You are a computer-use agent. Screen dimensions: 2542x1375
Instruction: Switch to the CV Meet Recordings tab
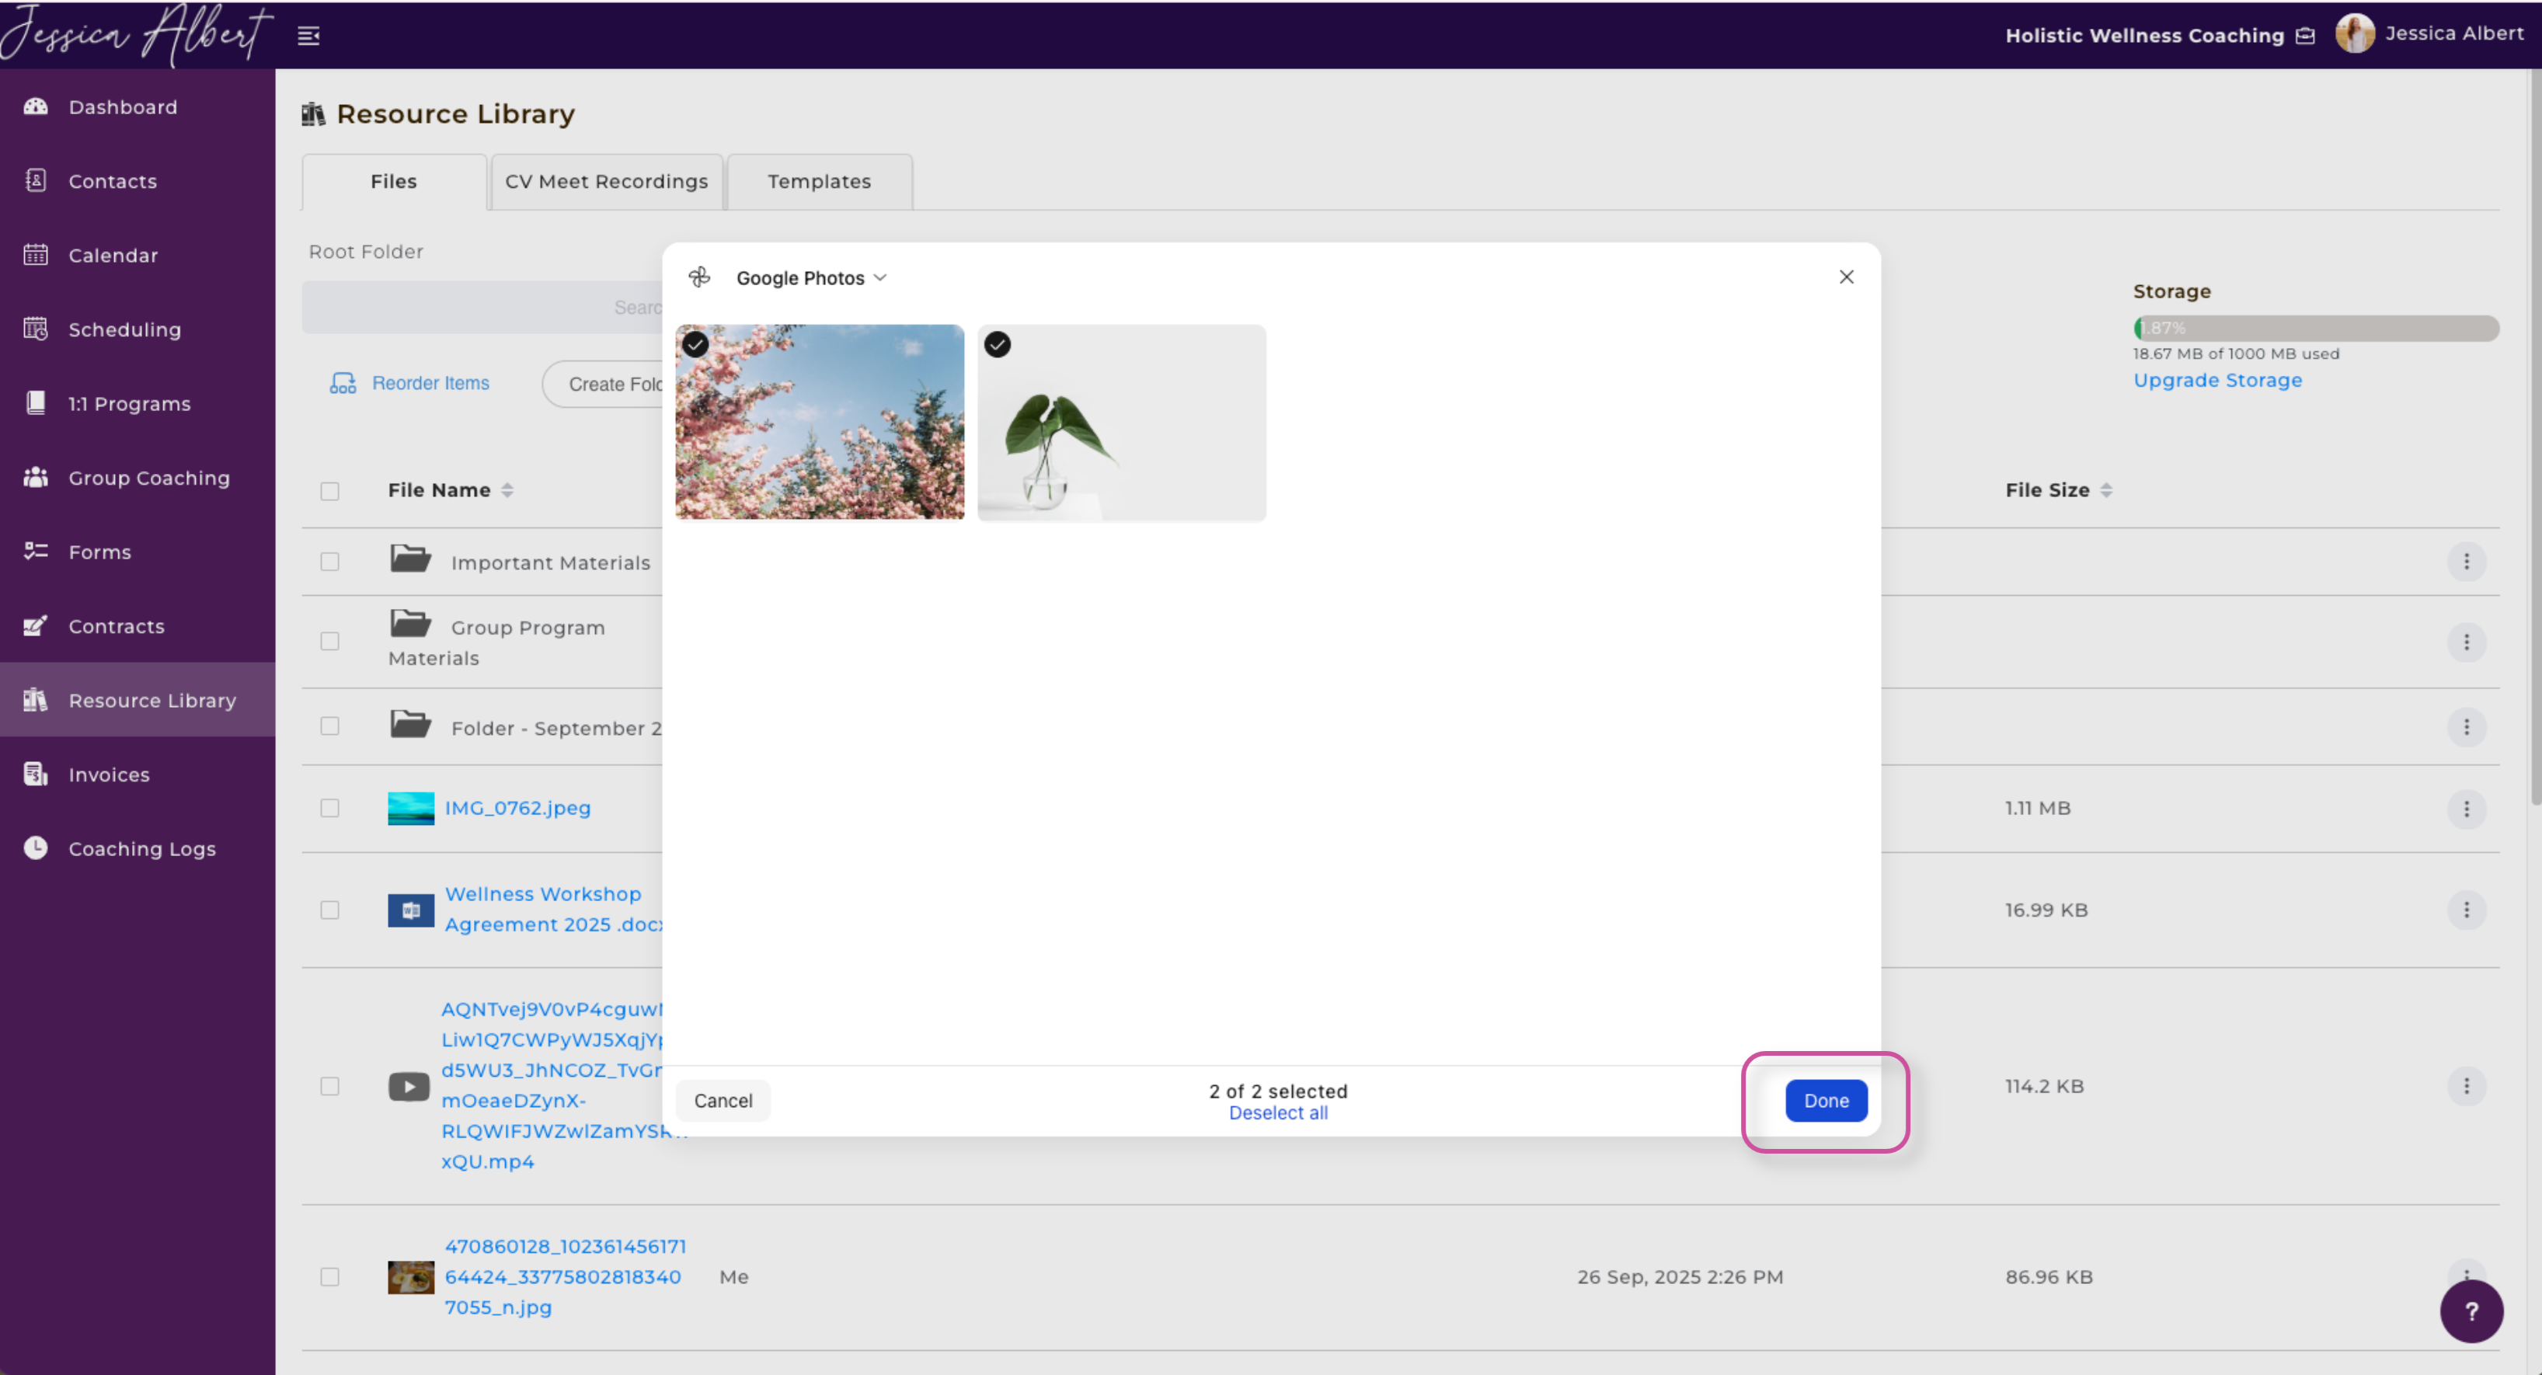[x=606, y=182]
